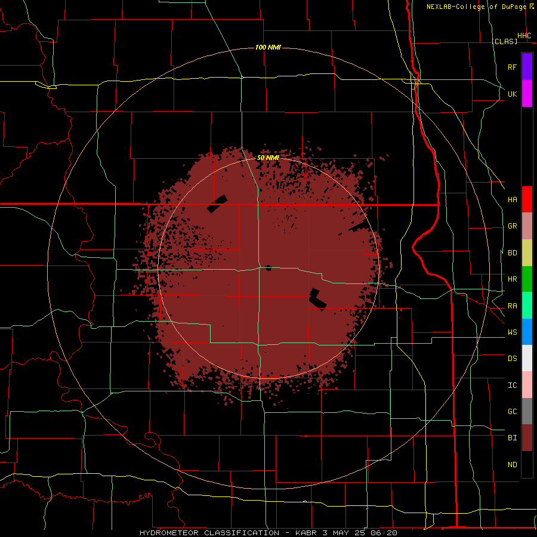Viewport: 537px width, 537px height.
Task: Click the yellow BD legend color swatch
Action: coord(527,253)
